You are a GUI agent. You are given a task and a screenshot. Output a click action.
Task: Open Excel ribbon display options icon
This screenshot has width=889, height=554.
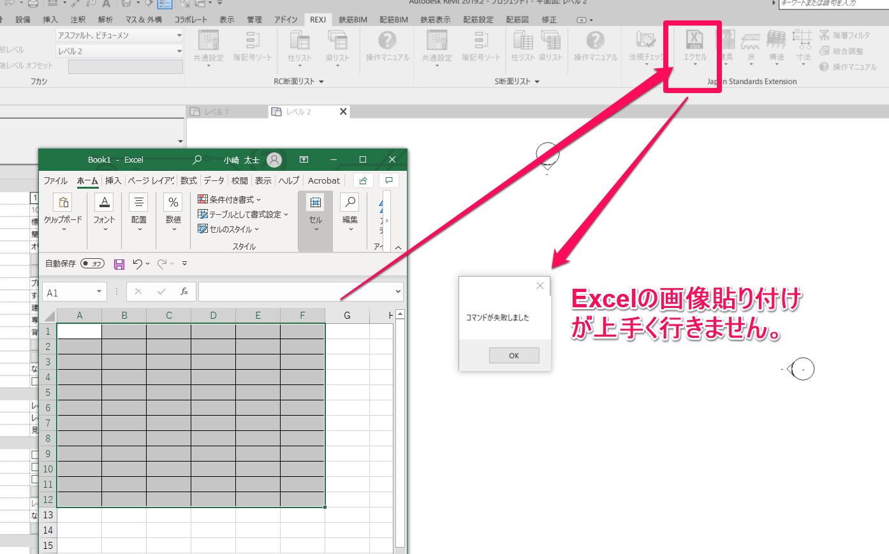304,159
